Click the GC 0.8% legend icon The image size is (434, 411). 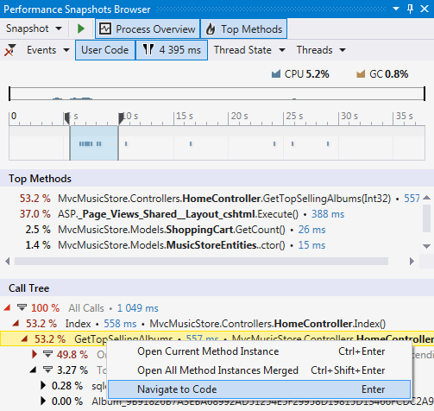[x=361, y=74]
